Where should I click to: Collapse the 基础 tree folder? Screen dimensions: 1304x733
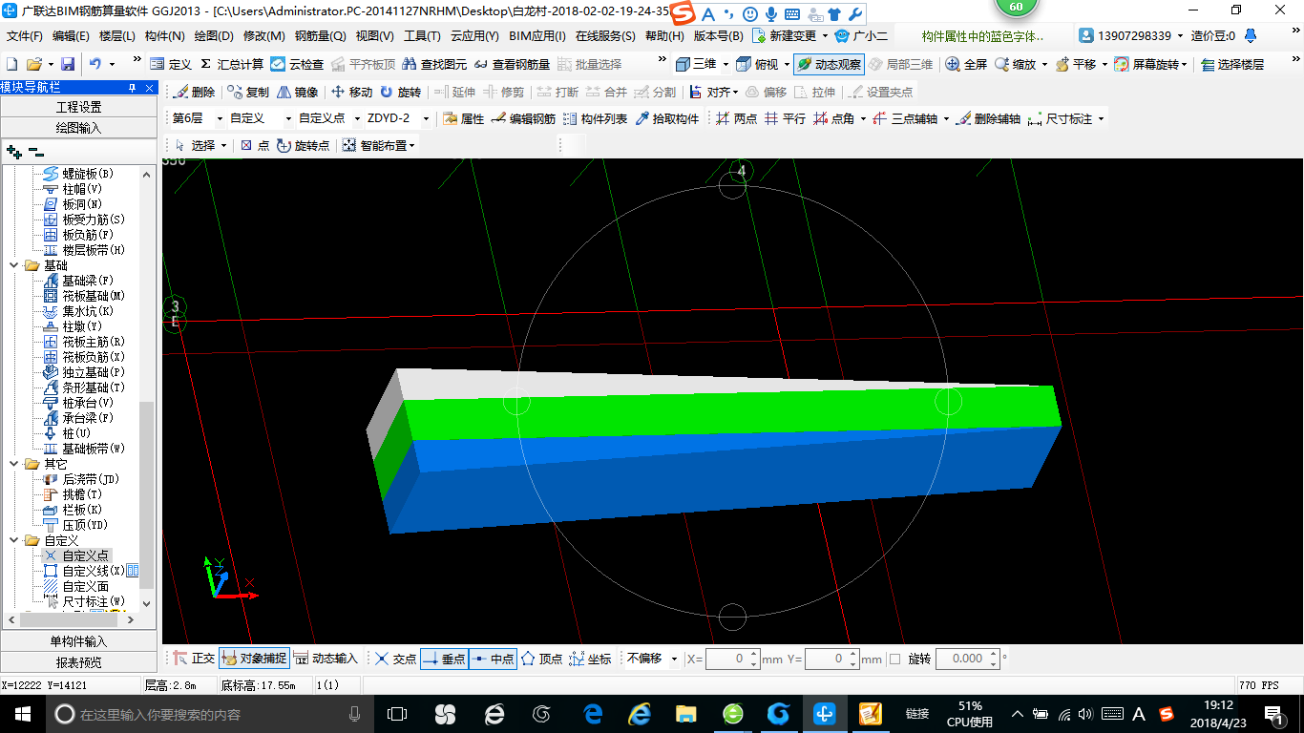(x=14, y=265)
